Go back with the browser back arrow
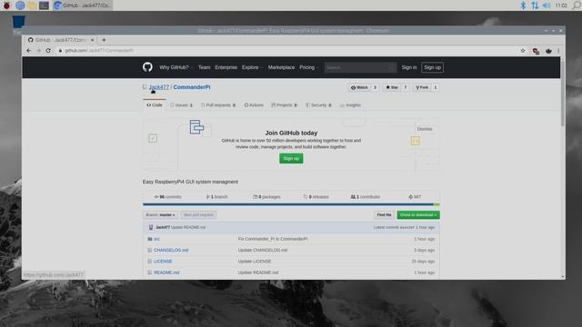This screenshot has width=582, height=327. (x=29, y=51)
